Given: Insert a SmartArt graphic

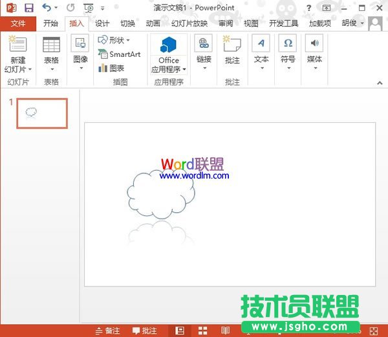Looking at the screenshot, I should tap(119, 54).
